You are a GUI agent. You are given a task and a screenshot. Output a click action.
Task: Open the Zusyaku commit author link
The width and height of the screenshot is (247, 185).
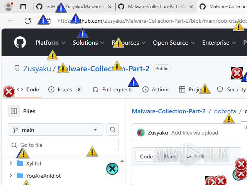[x=158, y=133]
